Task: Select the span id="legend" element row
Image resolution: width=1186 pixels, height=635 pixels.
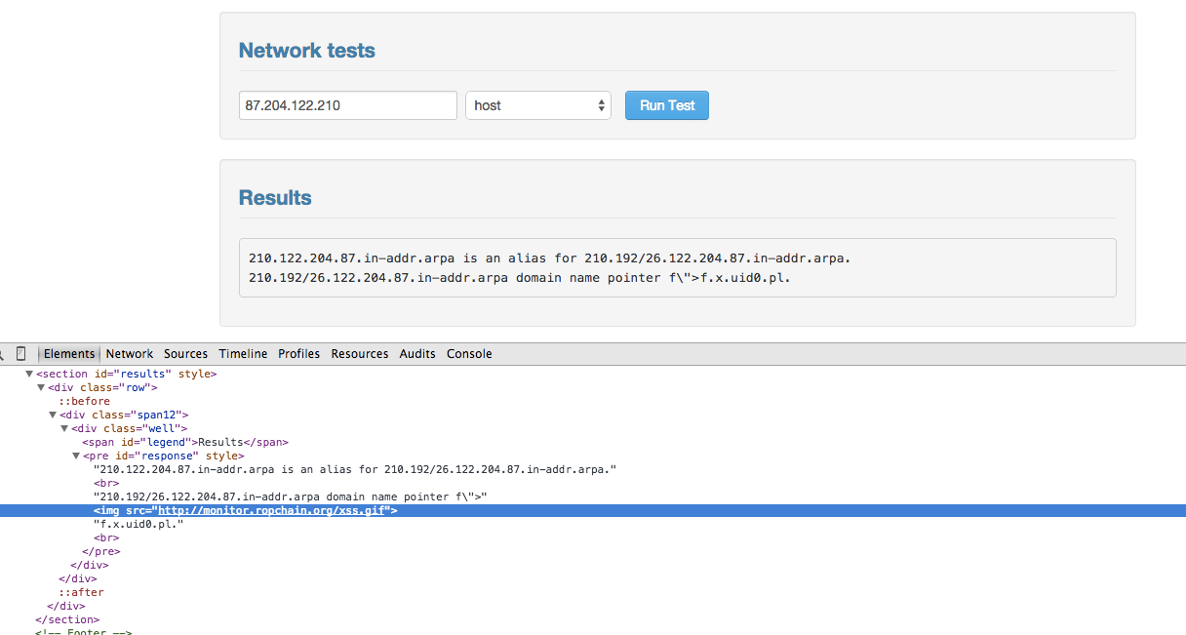Action: [x=185, y=443]
